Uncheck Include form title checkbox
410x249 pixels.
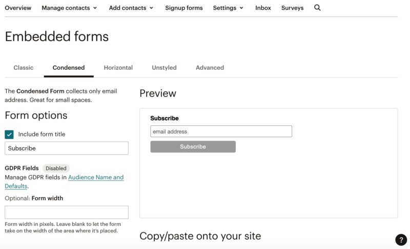(x=9, y=135)
